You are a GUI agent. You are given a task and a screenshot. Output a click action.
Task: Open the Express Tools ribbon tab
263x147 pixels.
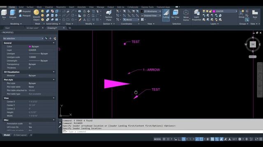click(147, 7)
